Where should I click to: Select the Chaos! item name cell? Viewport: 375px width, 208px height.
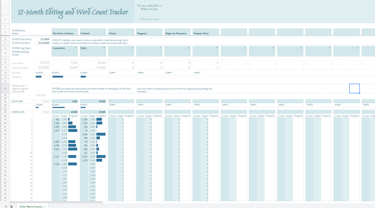[x=121, y=32]
